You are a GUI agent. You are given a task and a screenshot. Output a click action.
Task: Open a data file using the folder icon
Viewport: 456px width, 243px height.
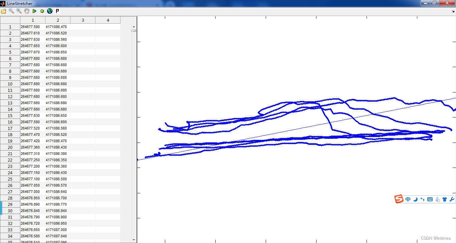click(x=4, y=11)
